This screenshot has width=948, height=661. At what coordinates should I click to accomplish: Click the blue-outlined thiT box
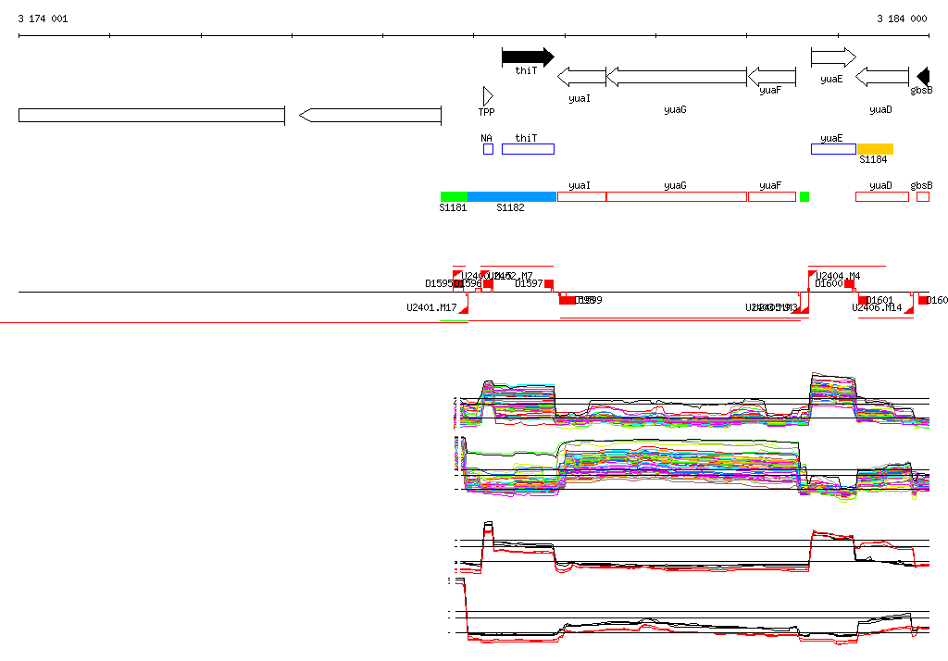(529, 149)
